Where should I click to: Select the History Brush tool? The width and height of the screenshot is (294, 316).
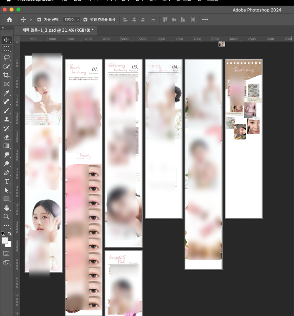6,129
